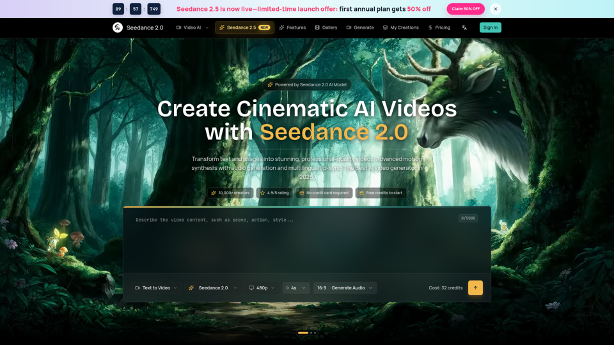Image resolution: width=614 pixels, height=345 pixels.
Task: Click Free credits to start badge
Action: 381,193
